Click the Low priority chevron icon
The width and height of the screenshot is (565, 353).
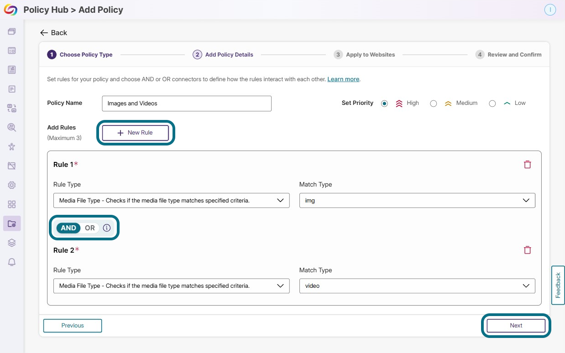point(507,104)
